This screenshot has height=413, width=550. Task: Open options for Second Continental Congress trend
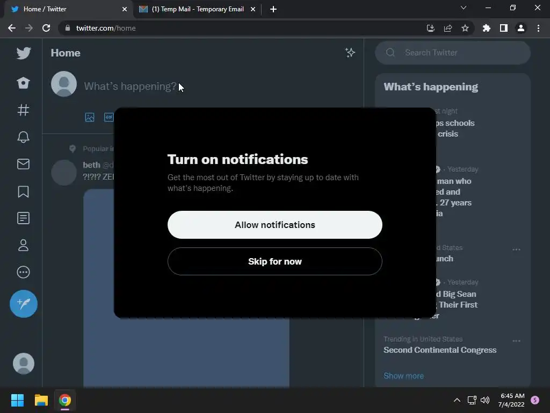(516, 340)
